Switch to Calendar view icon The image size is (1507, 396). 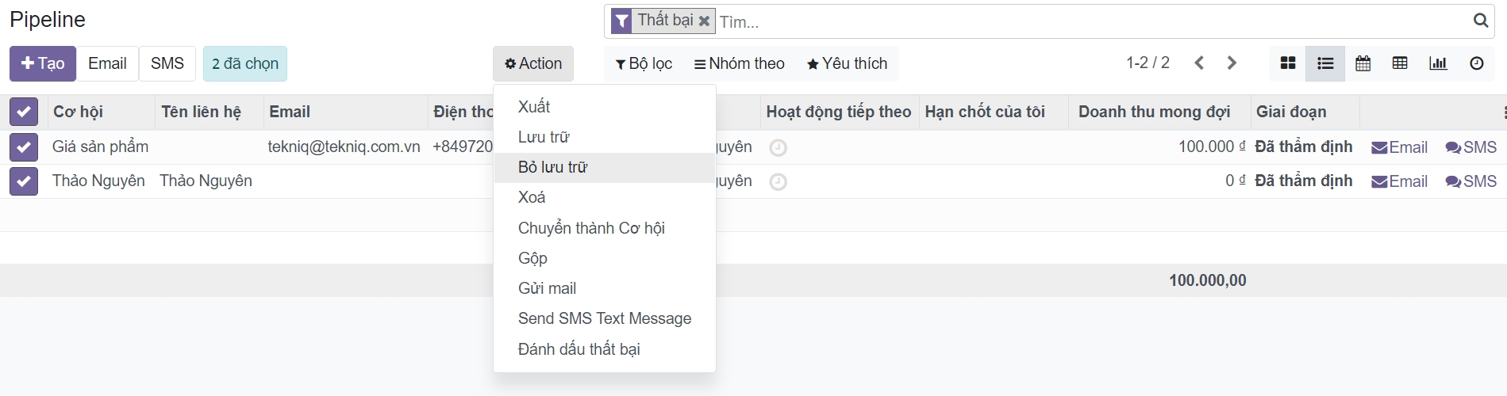click(x=1363, y=63)
